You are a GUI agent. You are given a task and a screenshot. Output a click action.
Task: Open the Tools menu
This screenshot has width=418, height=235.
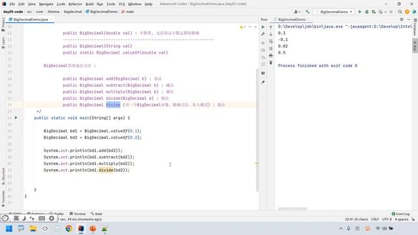pyautogui.click(x=110, y=4)
